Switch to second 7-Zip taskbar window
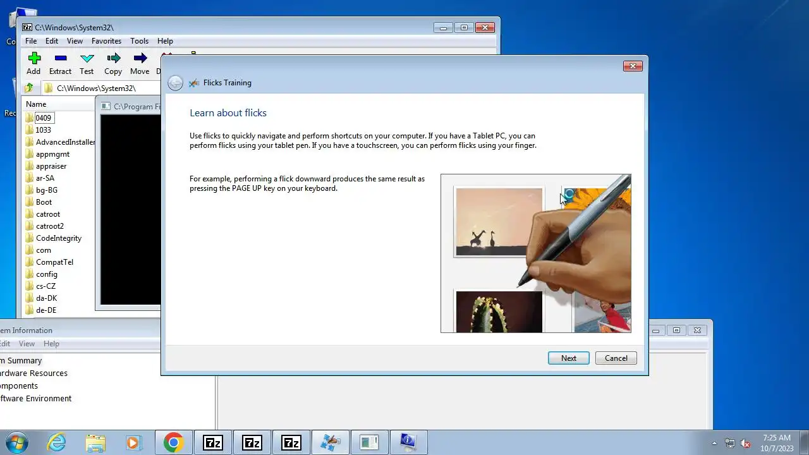 [x=252, y=442]
